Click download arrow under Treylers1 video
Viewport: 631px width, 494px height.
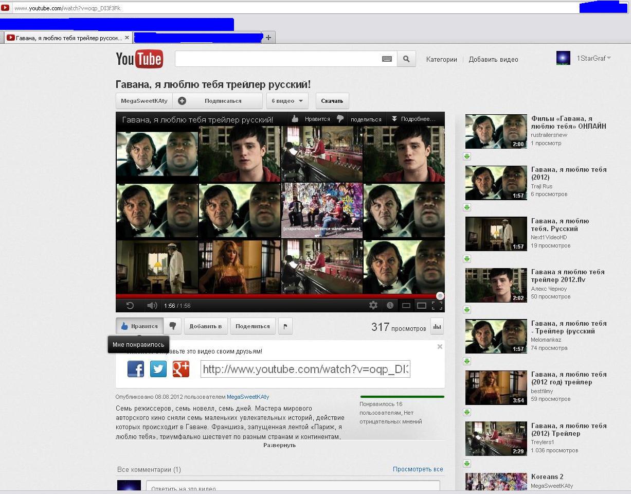[467, 464]
